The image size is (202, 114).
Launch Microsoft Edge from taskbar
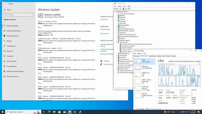tap(49, 112)
